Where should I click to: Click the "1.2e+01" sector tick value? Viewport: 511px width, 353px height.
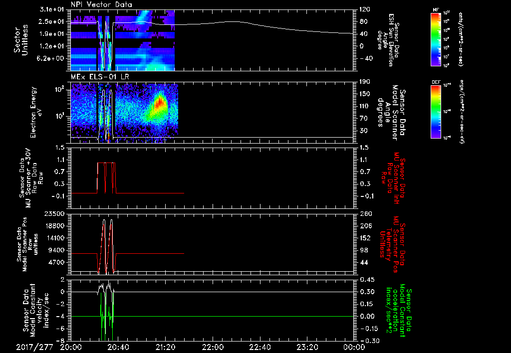[51, 46]
